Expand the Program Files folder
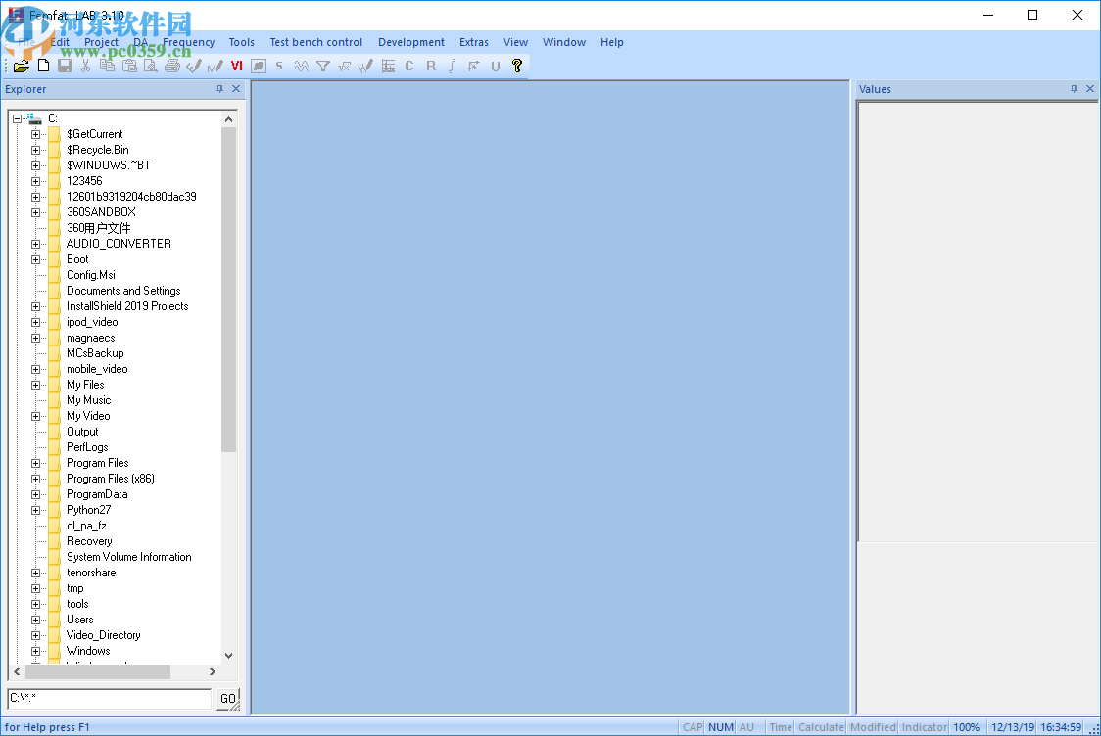This screenshot has height=736, width=1101. coord(36,463)
